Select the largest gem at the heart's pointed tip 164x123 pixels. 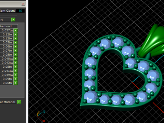(90, 97)
